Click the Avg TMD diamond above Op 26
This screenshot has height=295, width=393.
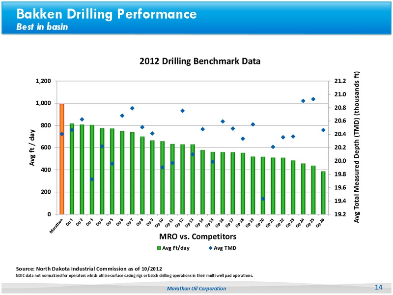pos(323,130)
